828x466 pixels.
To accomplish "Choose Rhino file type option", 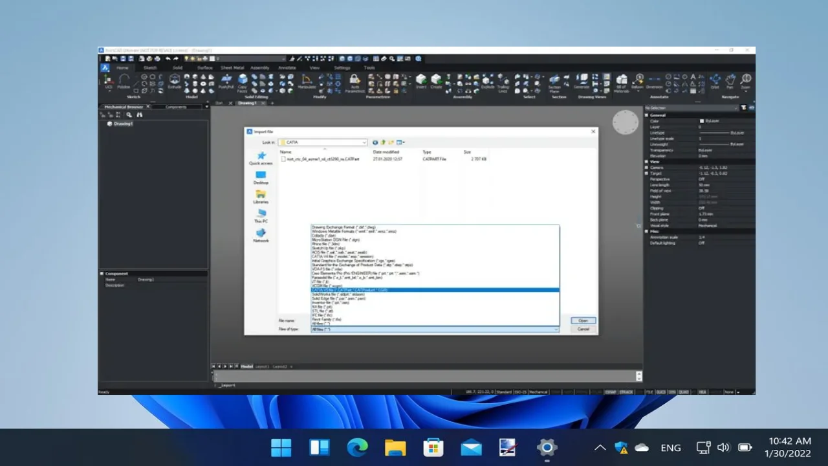I will [435, 244].
